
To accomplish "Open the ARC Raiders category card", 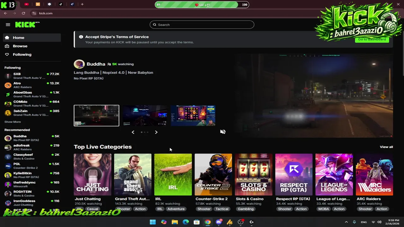I will pyautogui.click(x=374, y=174).
